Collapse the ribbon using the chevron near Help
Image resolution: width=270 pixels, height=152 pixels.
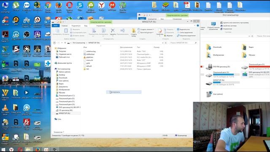tap(195, 25)
